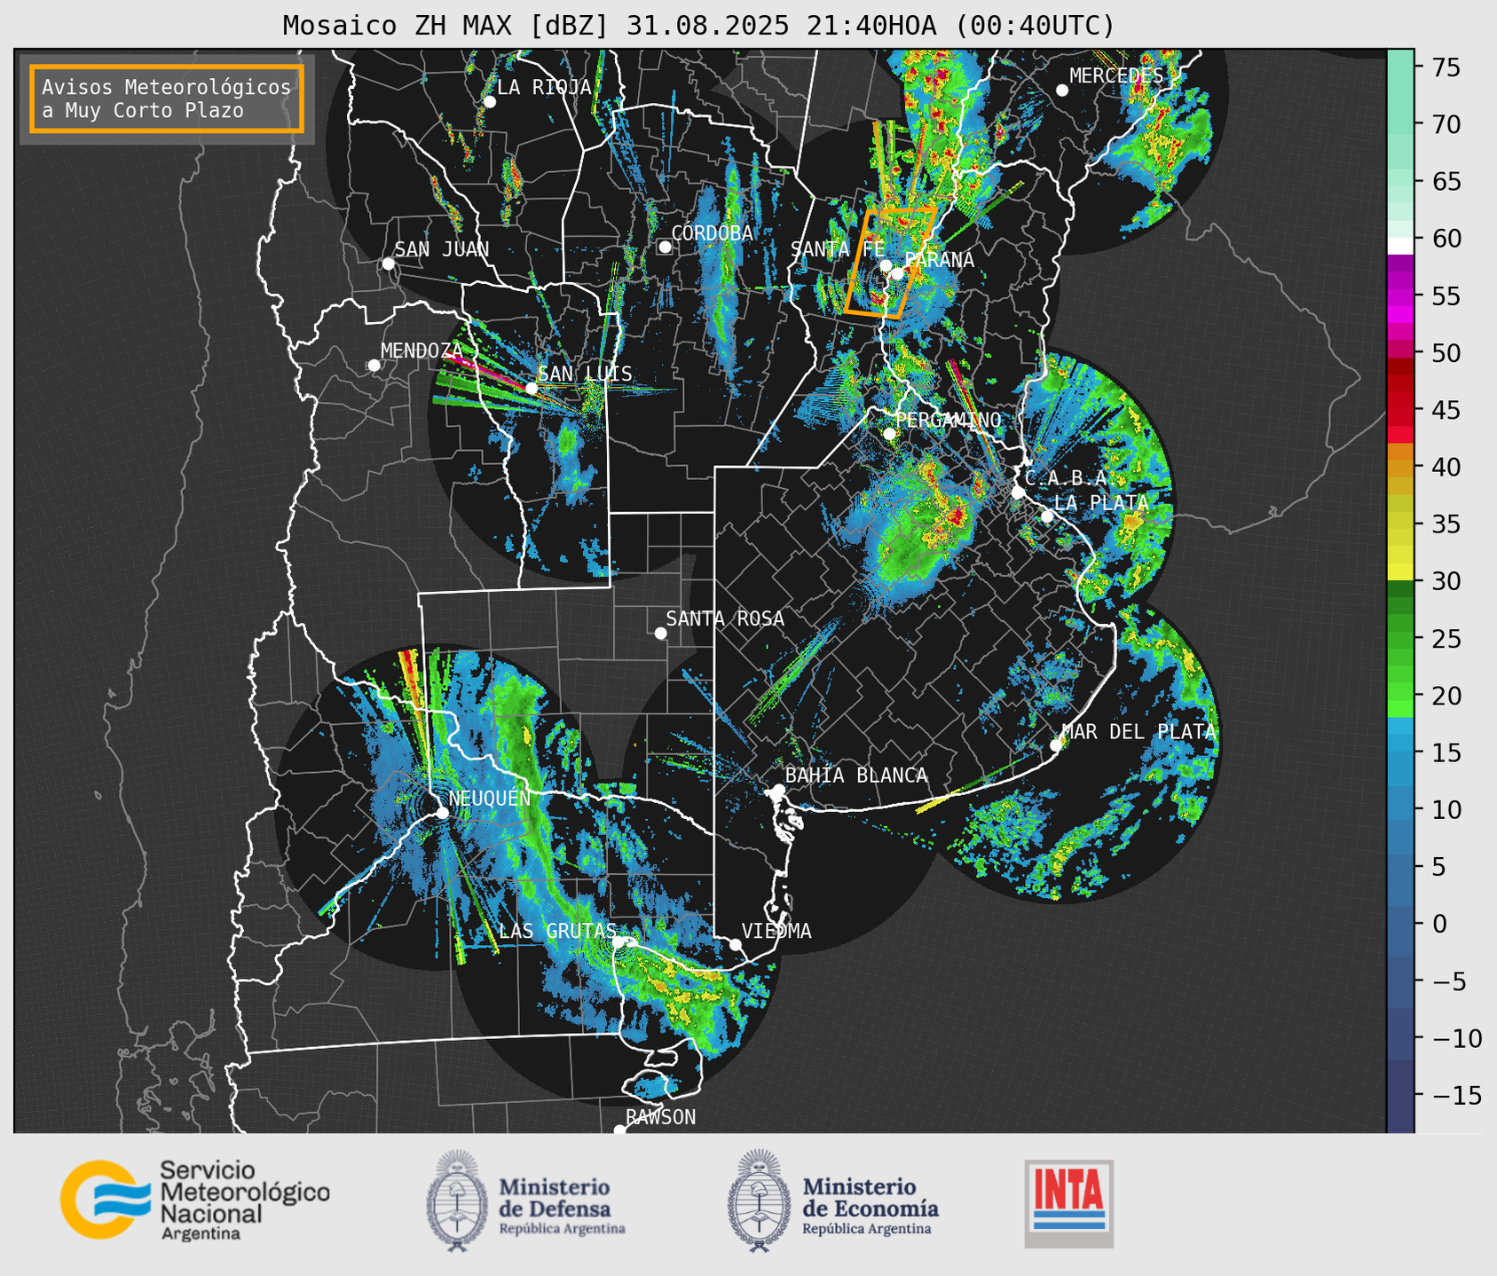The height and width of the screenshot is (1276, 1497).
Task: Click the 0 dBZ tick label on the colorbar
Action: tap(1438, 925)
